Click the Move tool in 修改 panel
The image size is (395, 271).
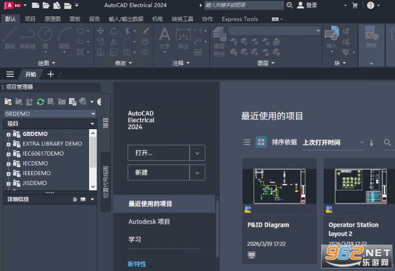click(101, 31)
